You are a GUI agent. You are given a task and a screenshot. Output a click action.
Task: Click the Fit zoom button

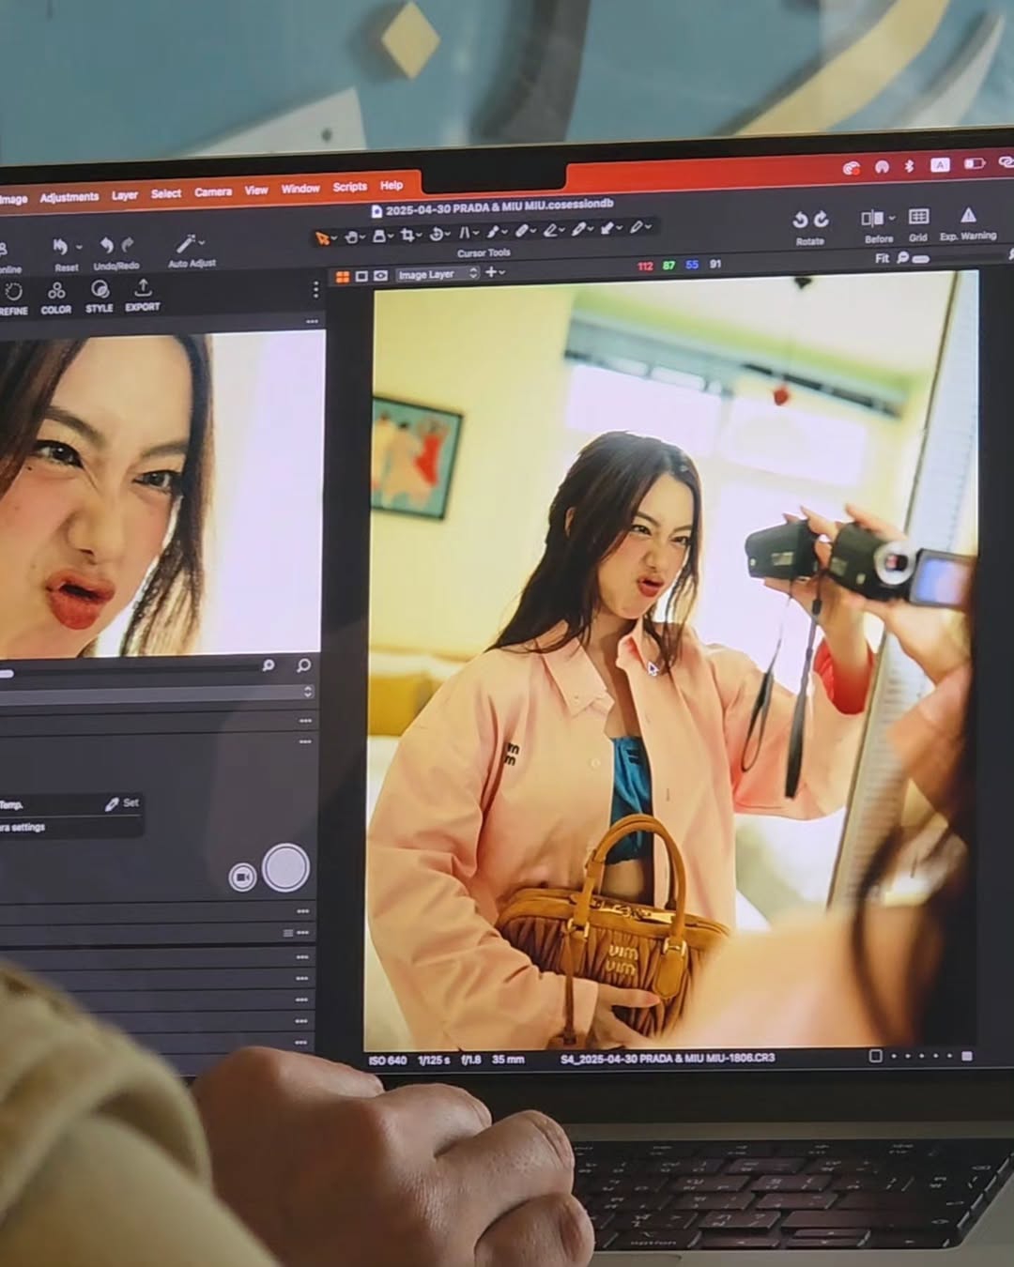click(883, 258)
